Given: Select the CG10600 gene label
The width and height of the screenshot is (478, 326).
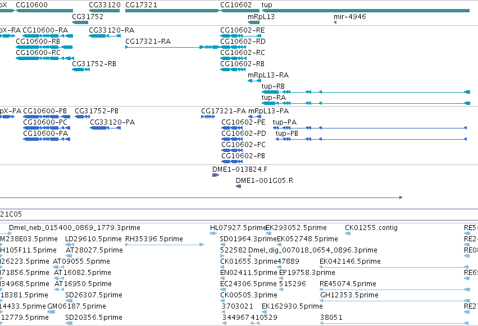Looking at the screenshot, I should [x=31, y=5].
